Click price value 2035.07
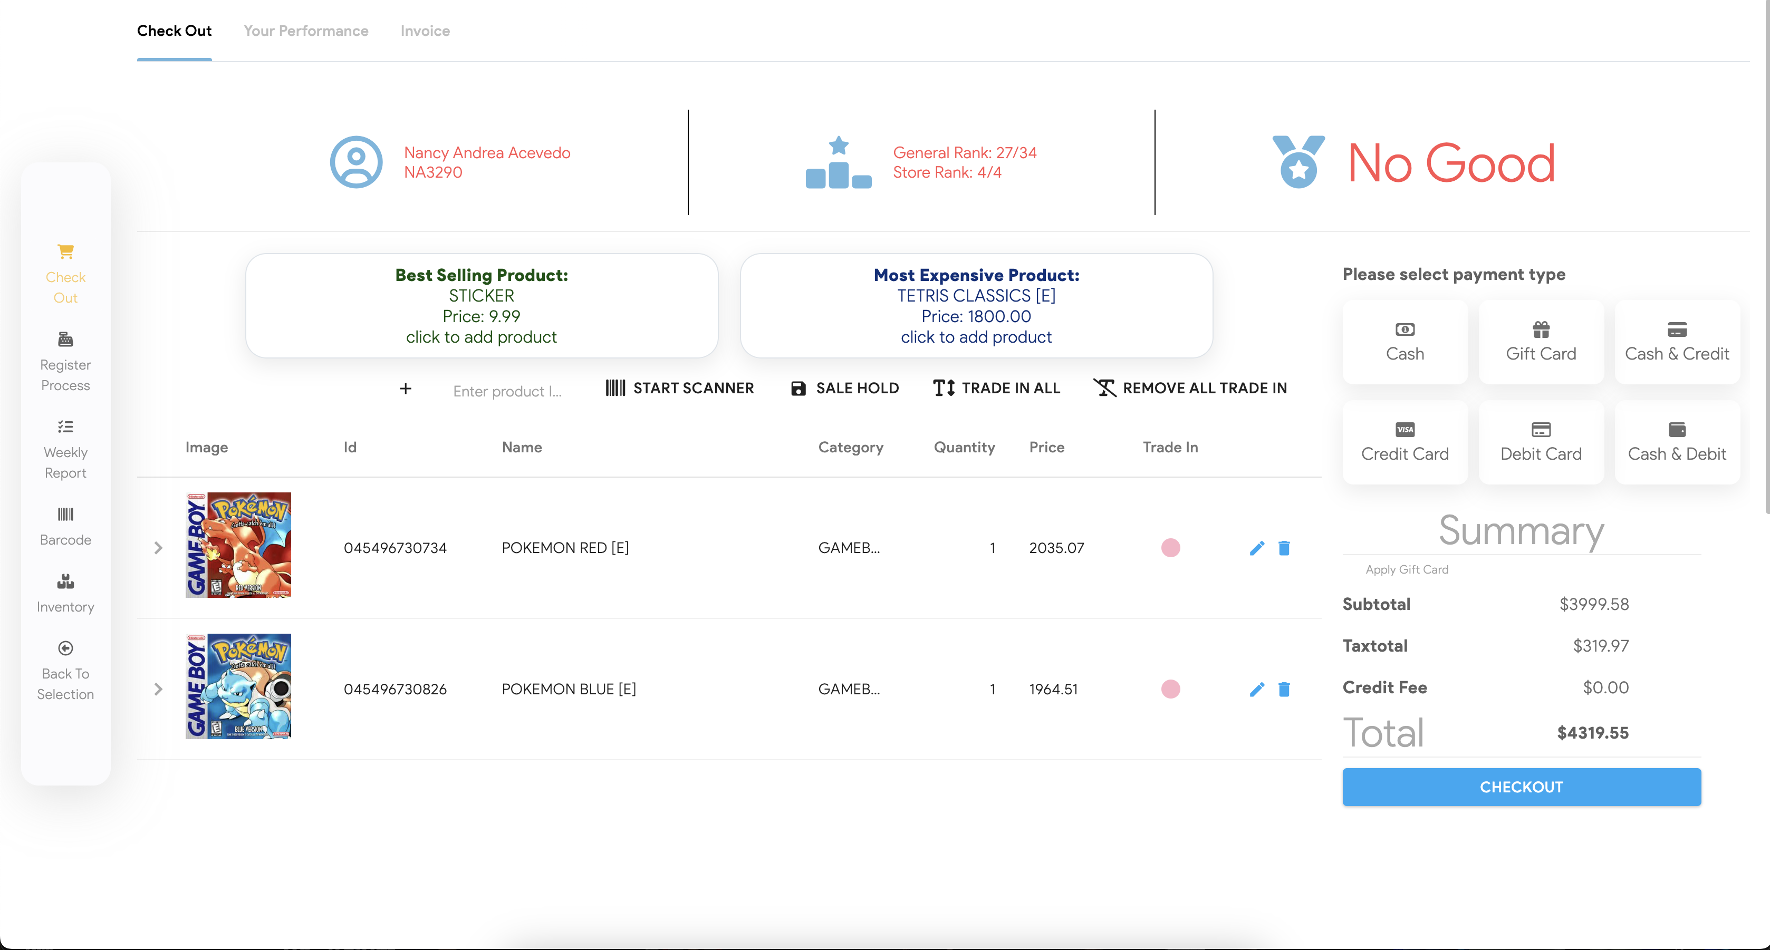 coord(1056,548)
